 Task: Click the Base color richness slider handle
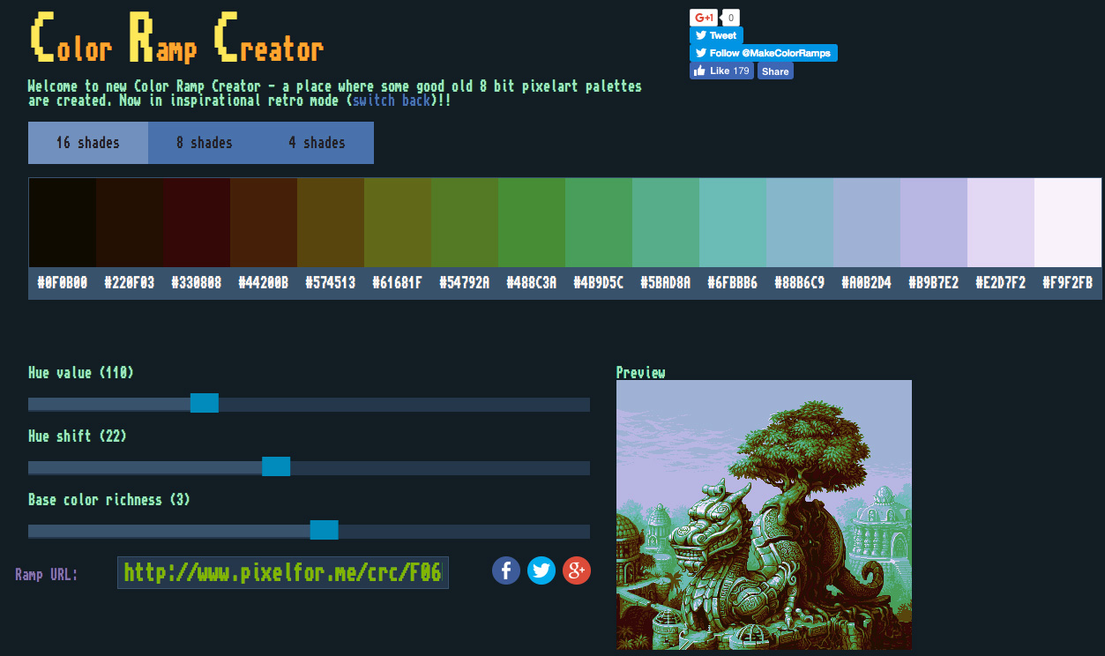pos(325,530)
